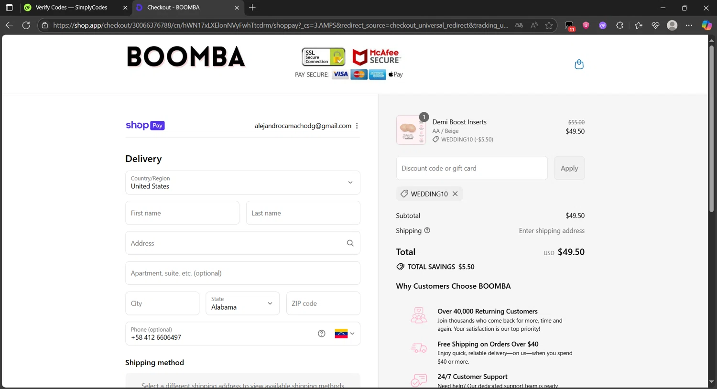This screenshot has height=389, width=717.
Task: Click the phone field help question icon
Action: [322, 334]
